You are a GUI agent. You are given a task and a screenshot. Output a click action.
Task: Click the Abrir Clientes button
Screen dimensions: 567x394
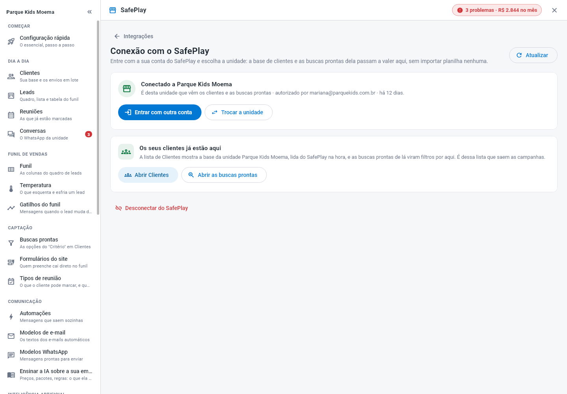click(x=148, y=175)
